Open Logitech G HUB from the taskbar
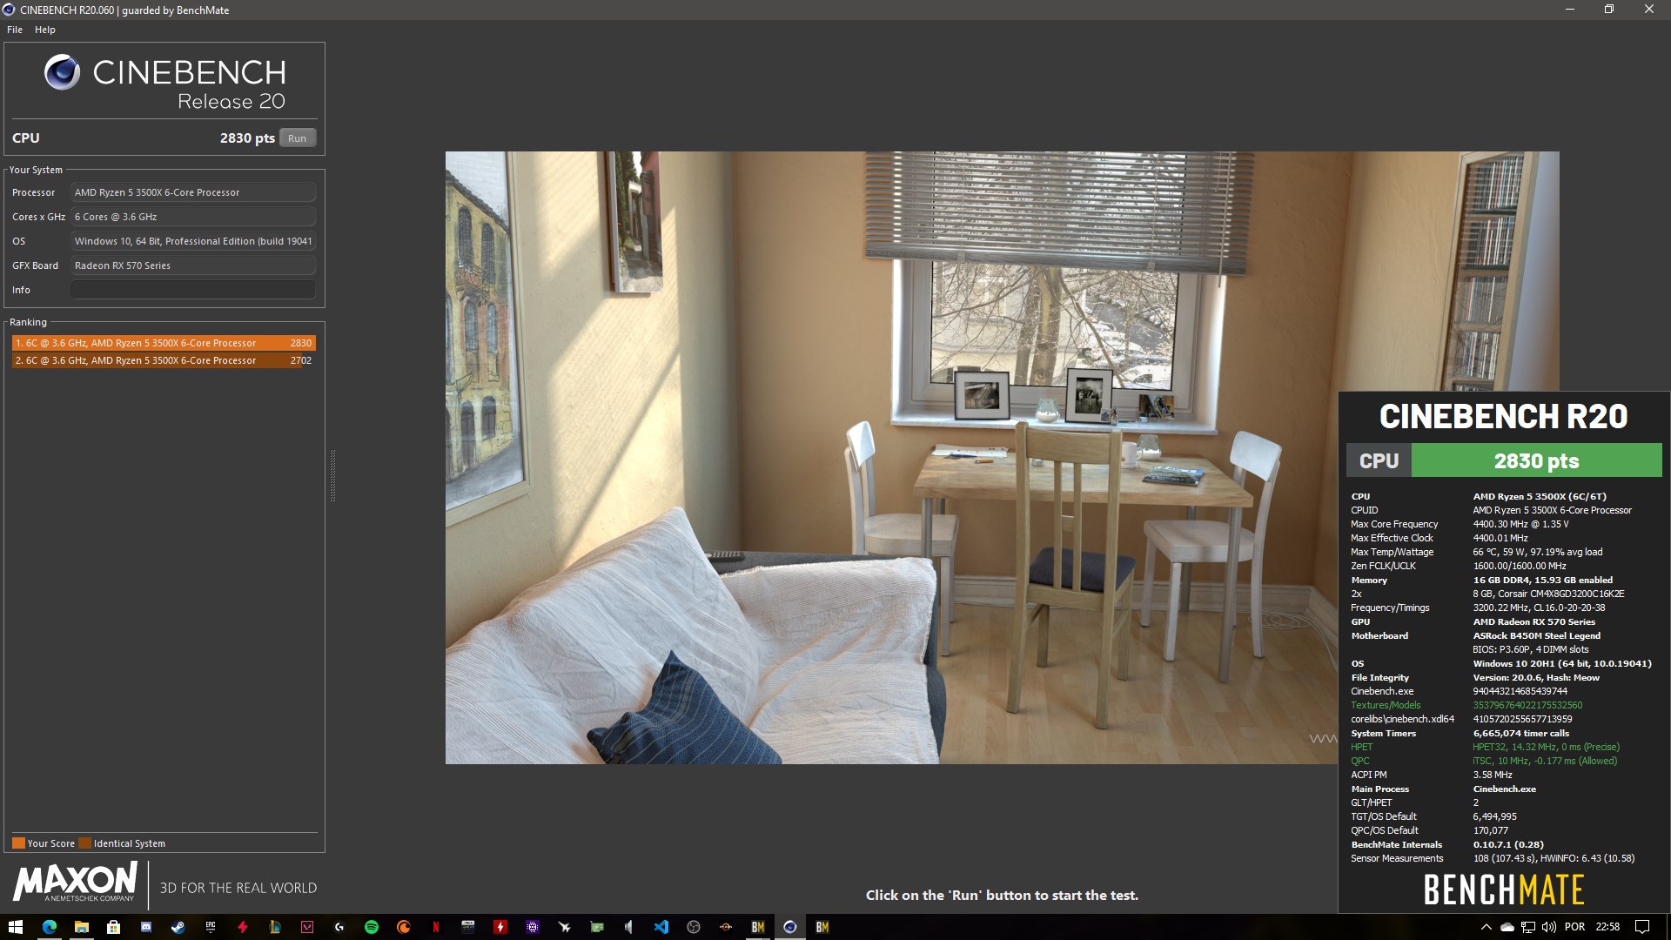This screenshot has height=940, width=1671. (339, 927)
